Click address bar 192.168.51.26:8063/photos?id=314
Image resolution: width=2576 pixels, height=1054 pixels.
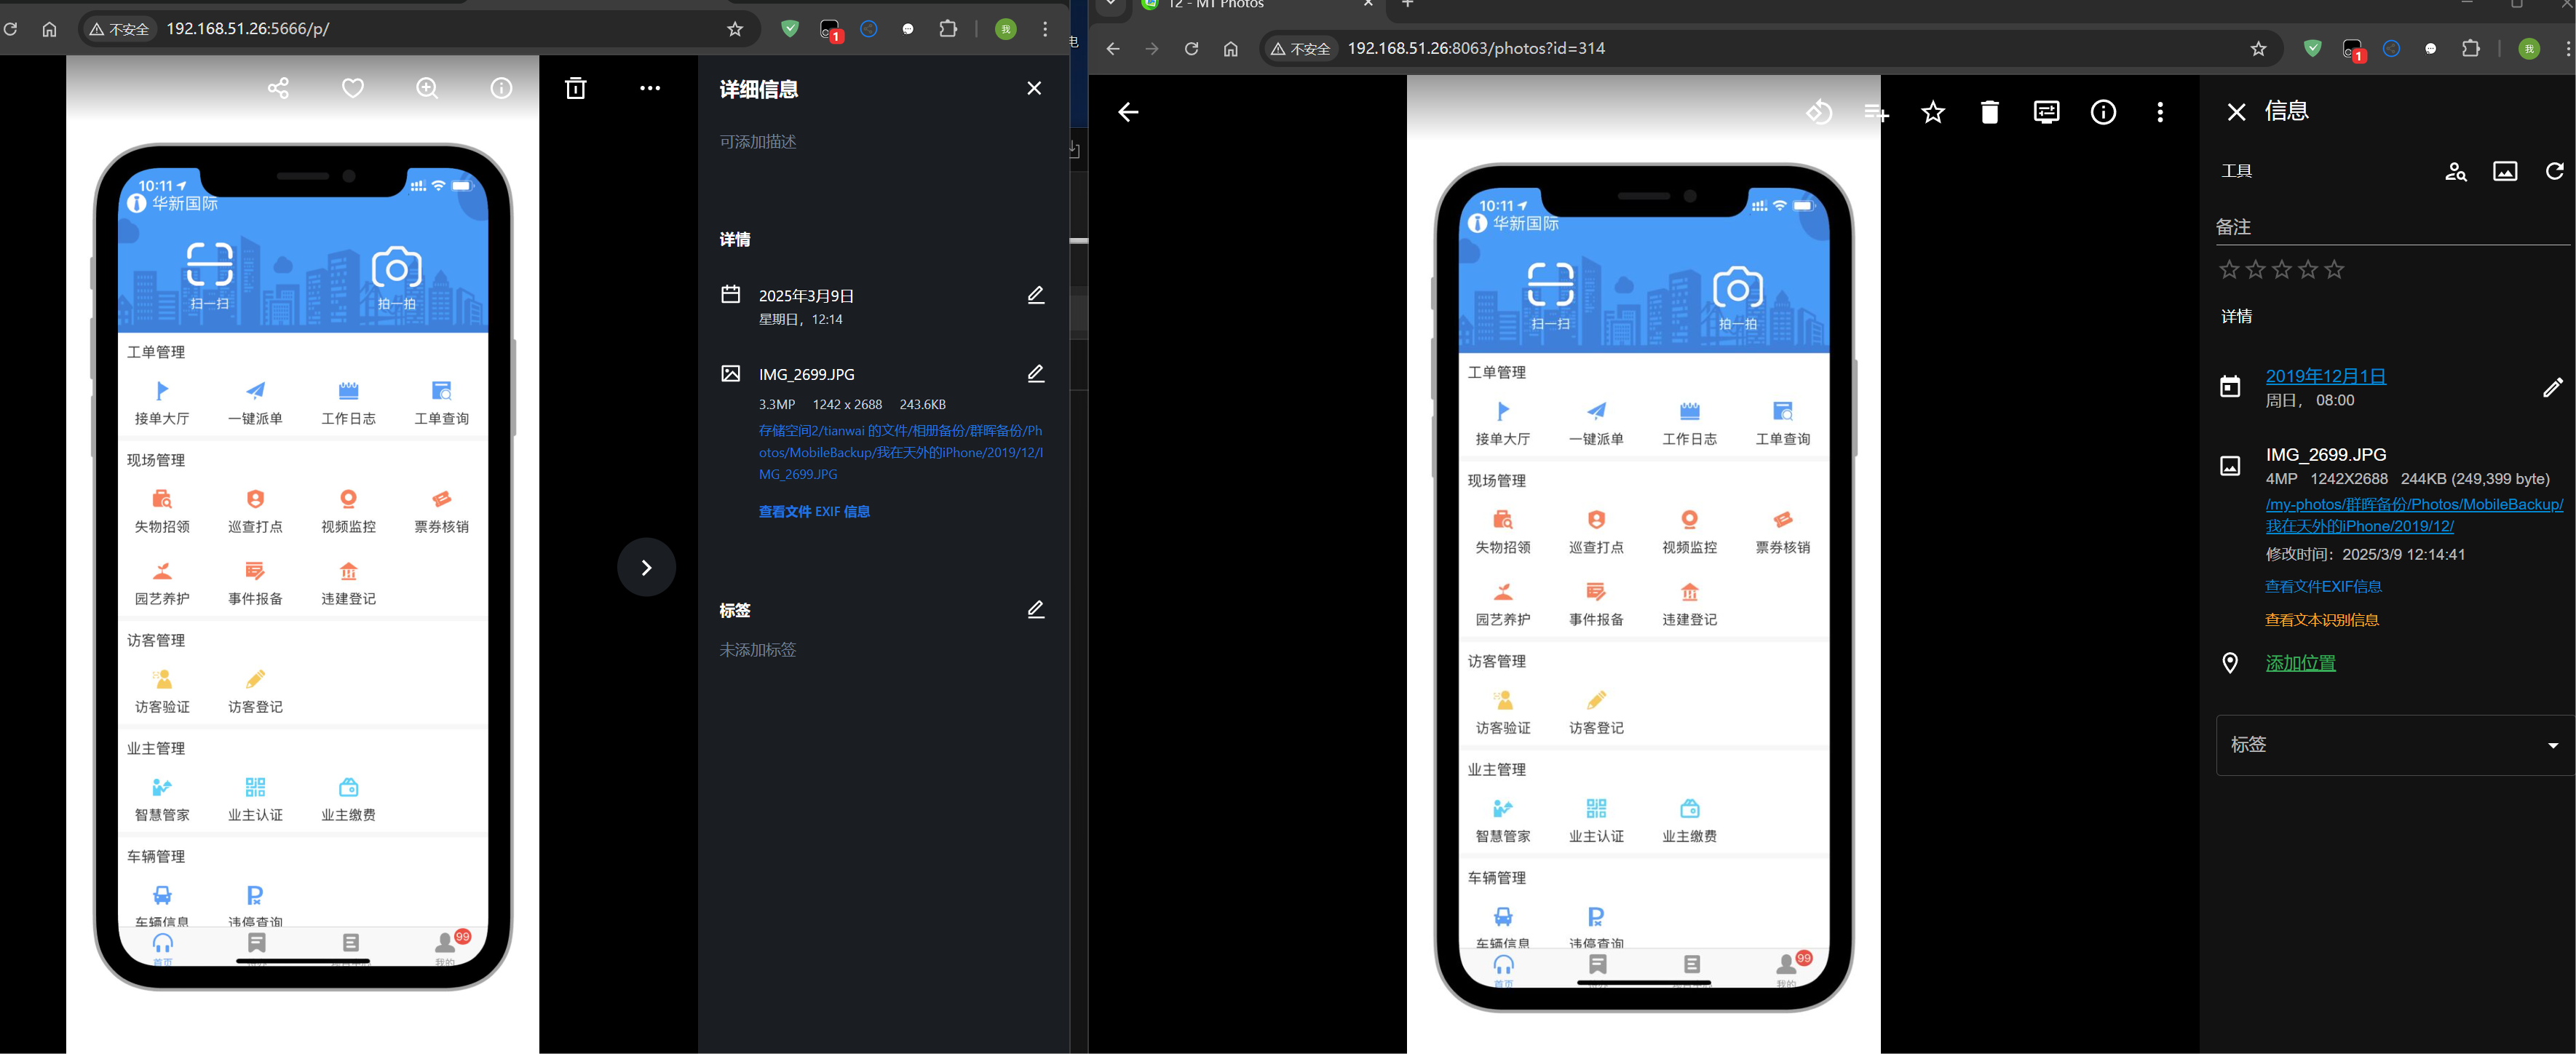click(x=1476, y=48)
